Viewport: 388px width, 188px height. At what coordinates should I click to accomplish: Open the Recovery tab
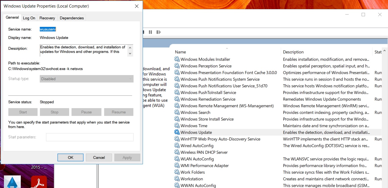tap(47, 18)
